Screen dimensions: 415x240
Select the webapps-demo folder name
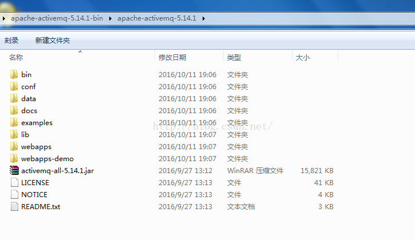(48, 159)
